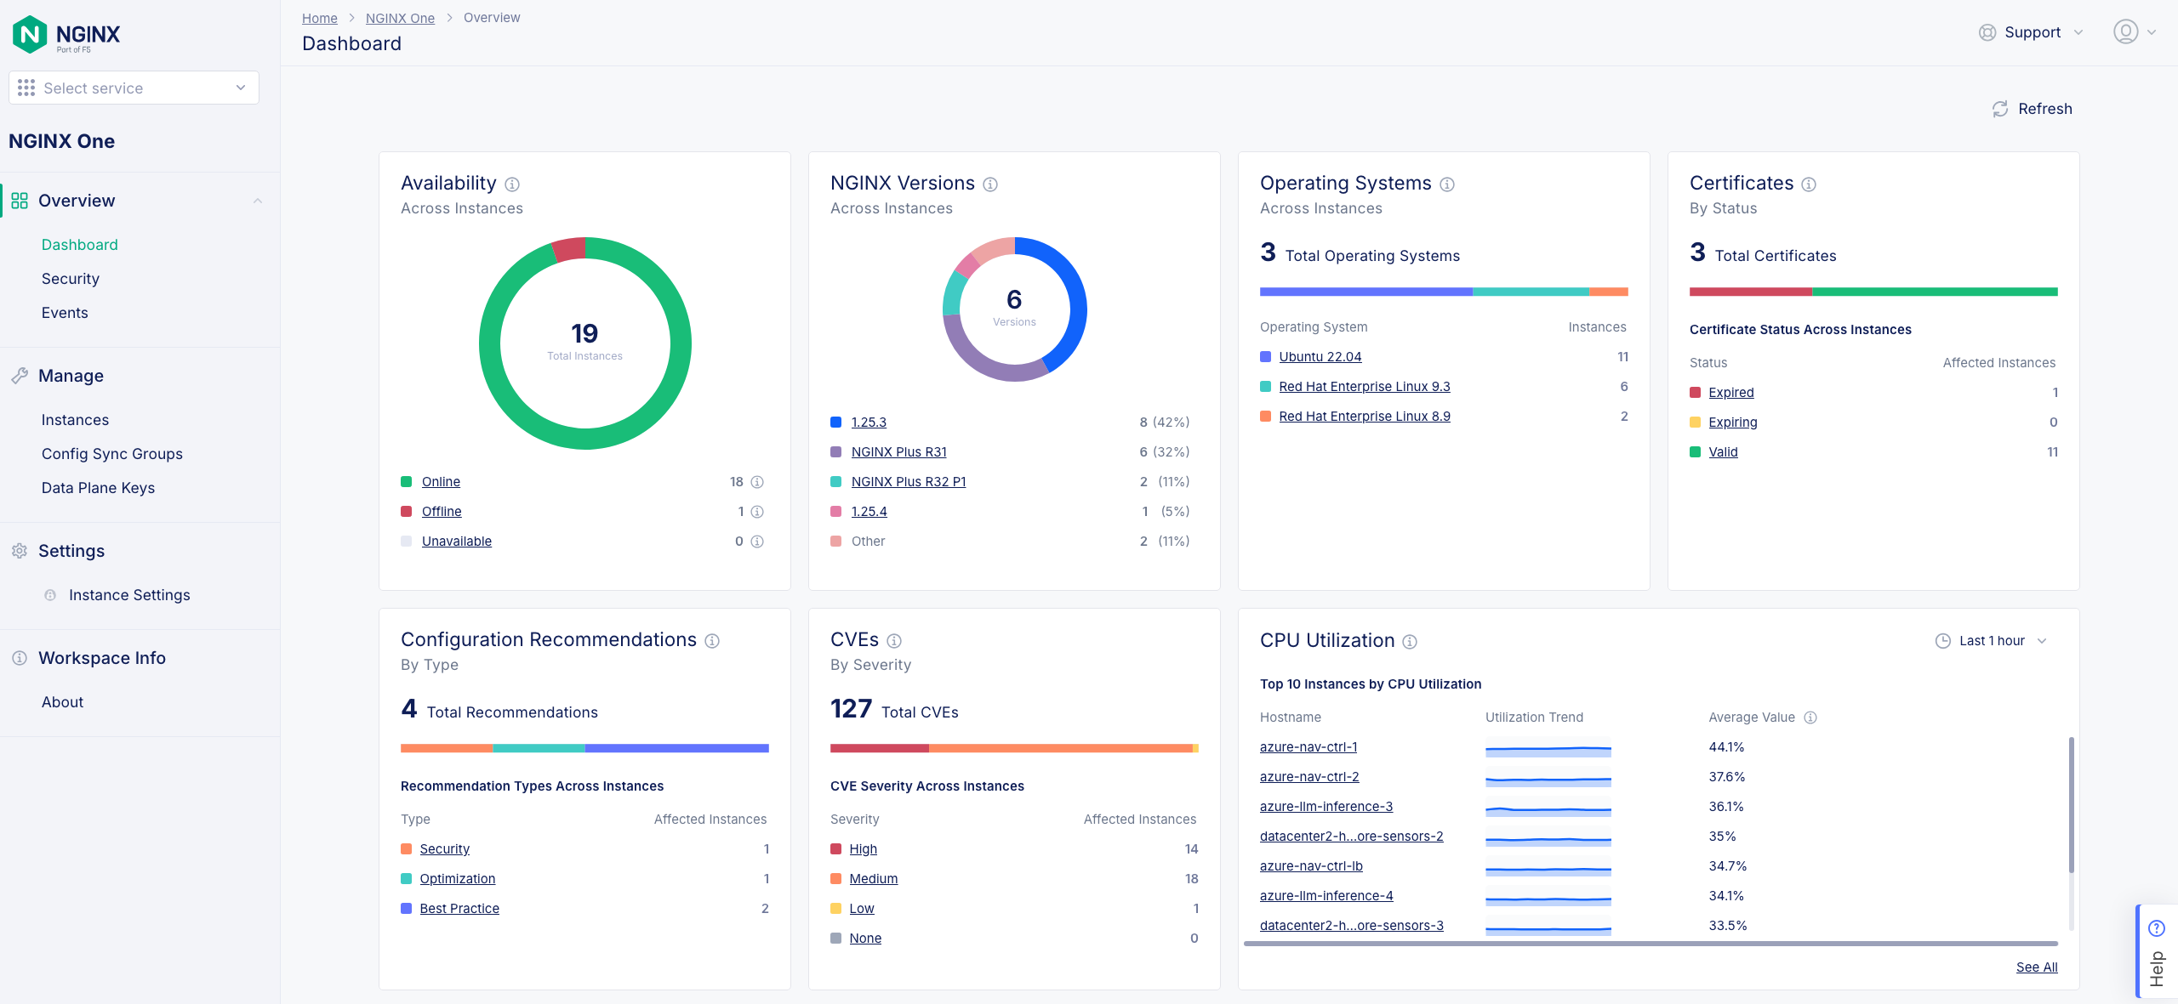The width and height of the screenshot is (2178, 1004).
Task: Click the NGINX logo icon
Action: [x=30, y=34]
